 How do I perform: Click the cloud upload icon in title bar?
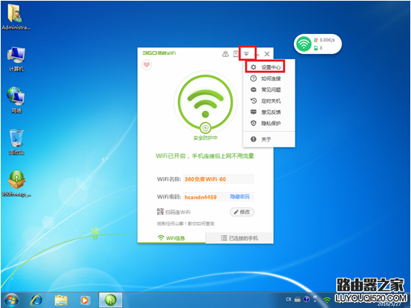tap(225, 54)
